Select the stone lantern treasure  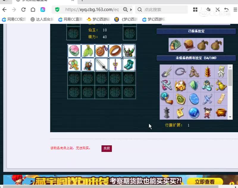(167, 113)
